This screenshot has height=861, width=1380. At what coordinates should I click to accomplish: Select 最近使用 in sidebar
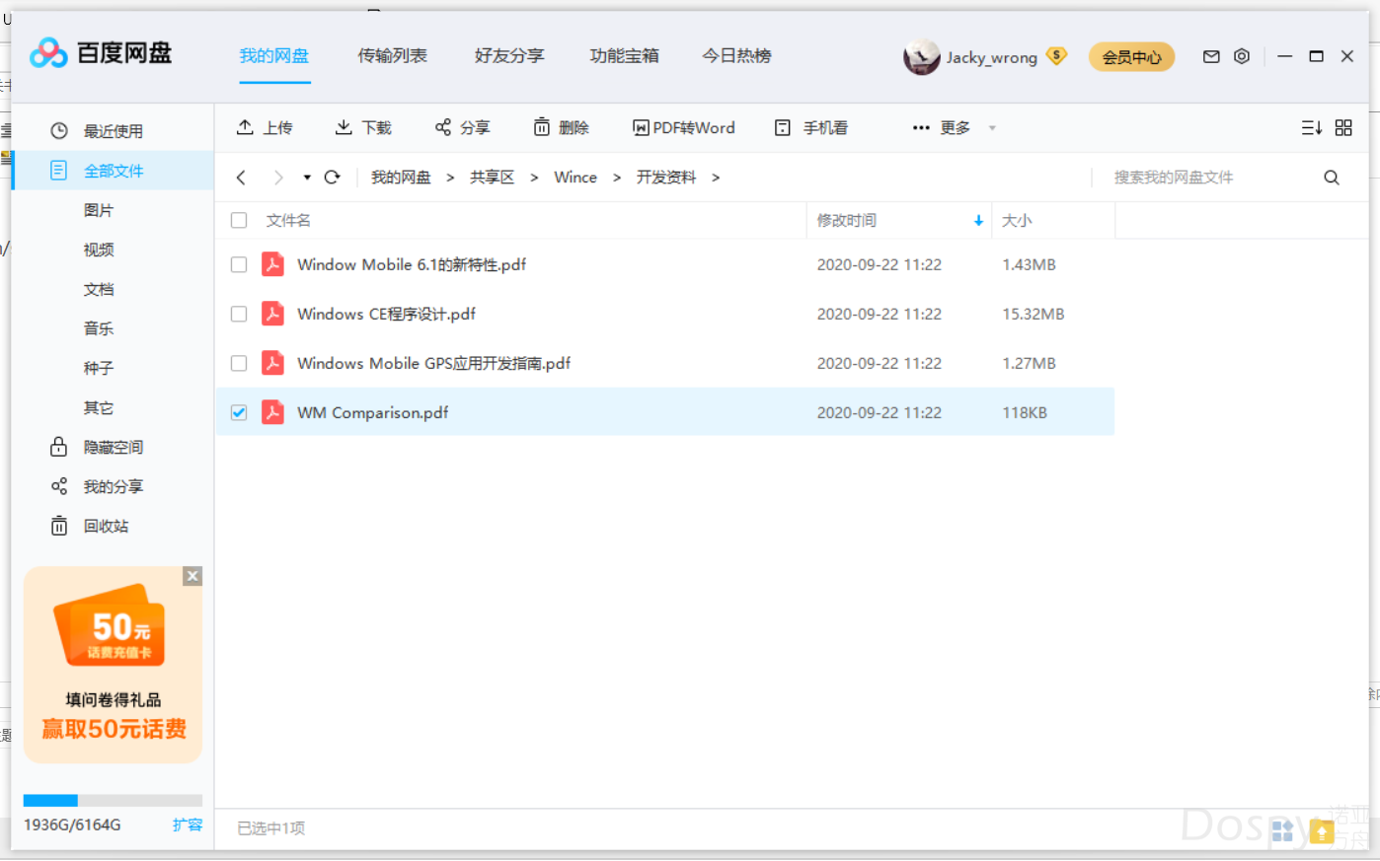coord(113,131)
